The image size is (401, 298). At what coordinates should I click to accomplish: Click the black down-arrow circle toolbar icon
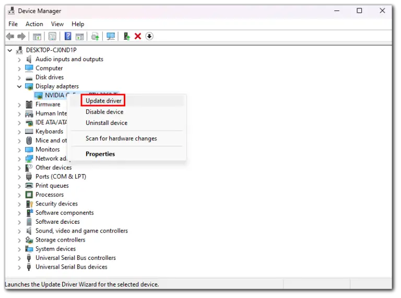[x=149, y=36]
